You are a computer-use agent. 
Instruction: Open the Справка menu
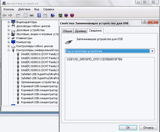[x=48, y=9]
